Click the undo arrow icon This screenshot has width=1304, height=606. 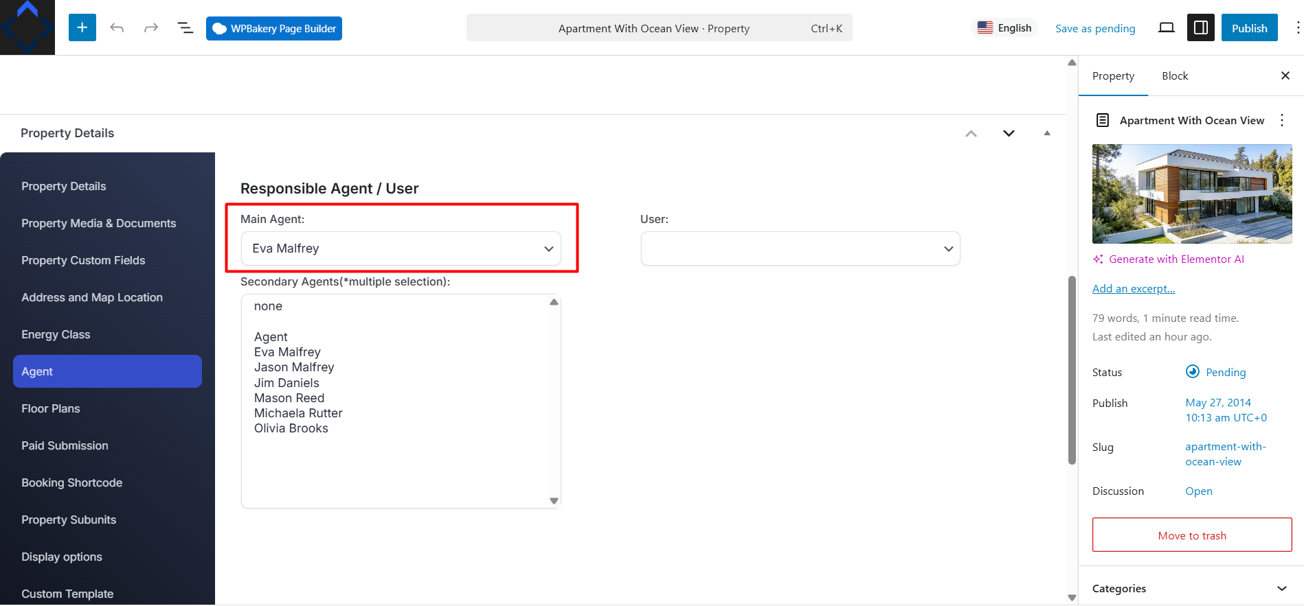click(117, 27)
